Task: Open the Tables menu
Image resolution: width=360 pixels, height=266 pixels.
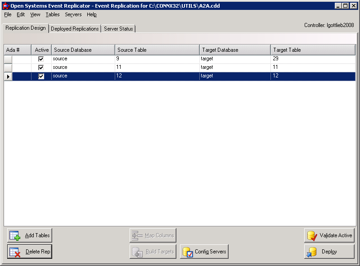Action: click(52, 14)
